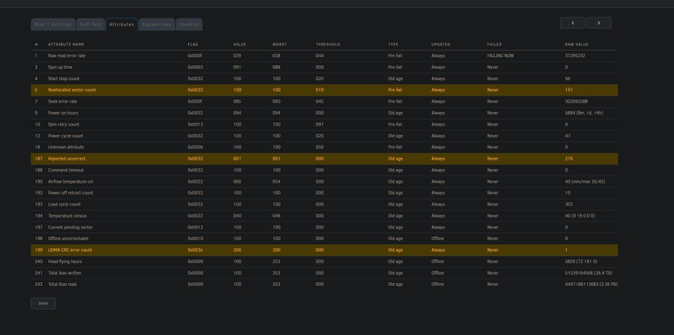
Task: Click the Threshold column header
Action: [x=328, y=44]
